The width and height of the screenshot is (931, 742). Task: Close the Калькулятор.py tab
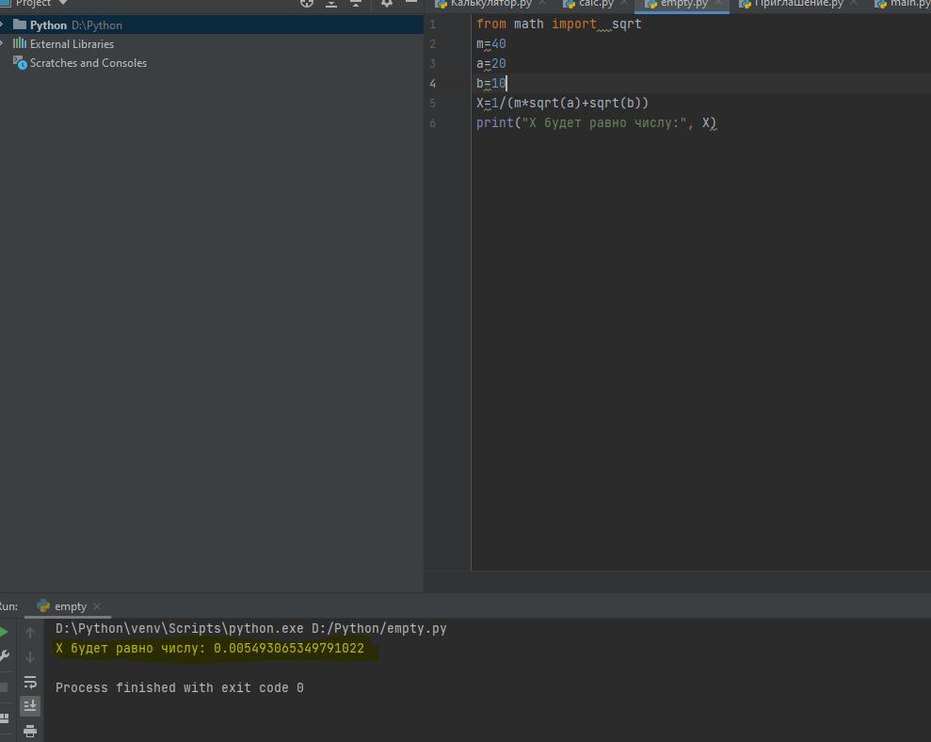coord(542,4)
